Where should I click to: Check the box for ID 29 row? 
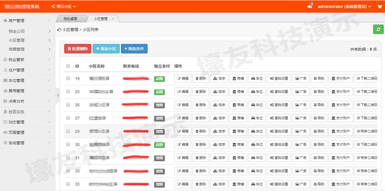(x=68, y=131)
